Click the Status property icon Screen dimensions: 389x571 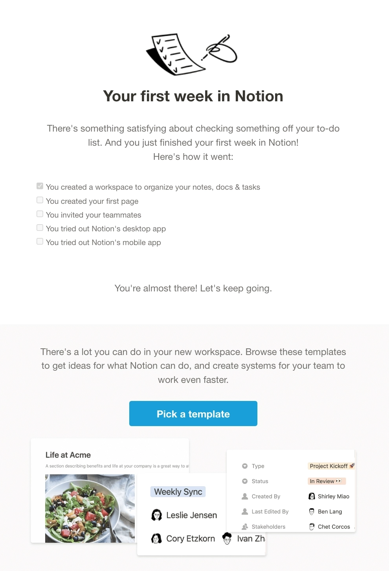(245, 481)
